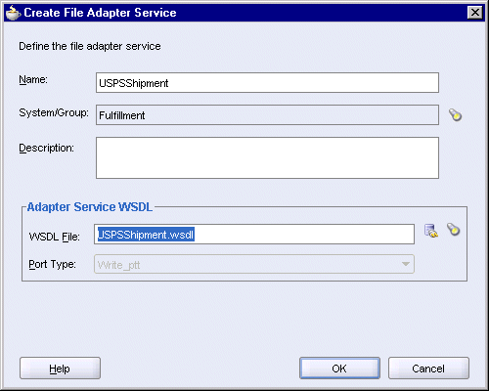Click the WSDL file options icon
The height and width of the screenshot is (391, 489).
pyautogui.click(x=431, y=231)
